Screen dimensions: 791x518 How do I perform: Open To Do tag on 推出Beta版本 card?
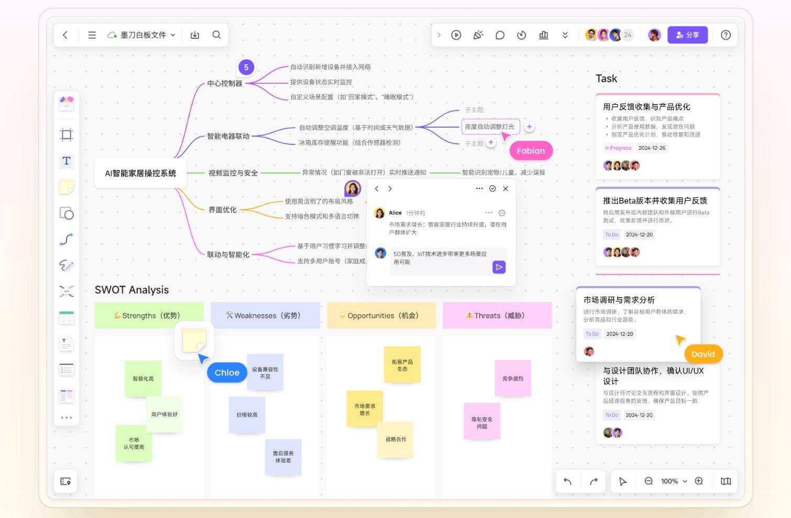pyautogui.click(x=611, y=235)
